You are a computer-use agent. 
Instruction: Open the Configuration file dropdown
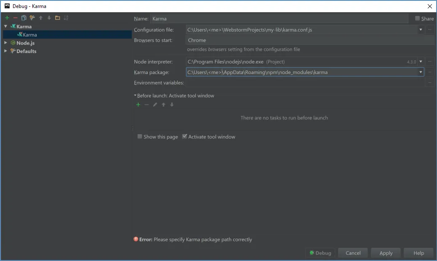click(x=421, y=29)
